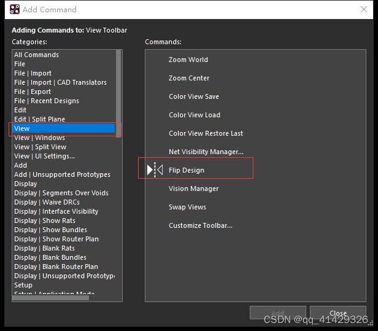This screenshot has width=378, height=331.
Task: Select Display | Blank Router Plan category
Action: [56, 267]
